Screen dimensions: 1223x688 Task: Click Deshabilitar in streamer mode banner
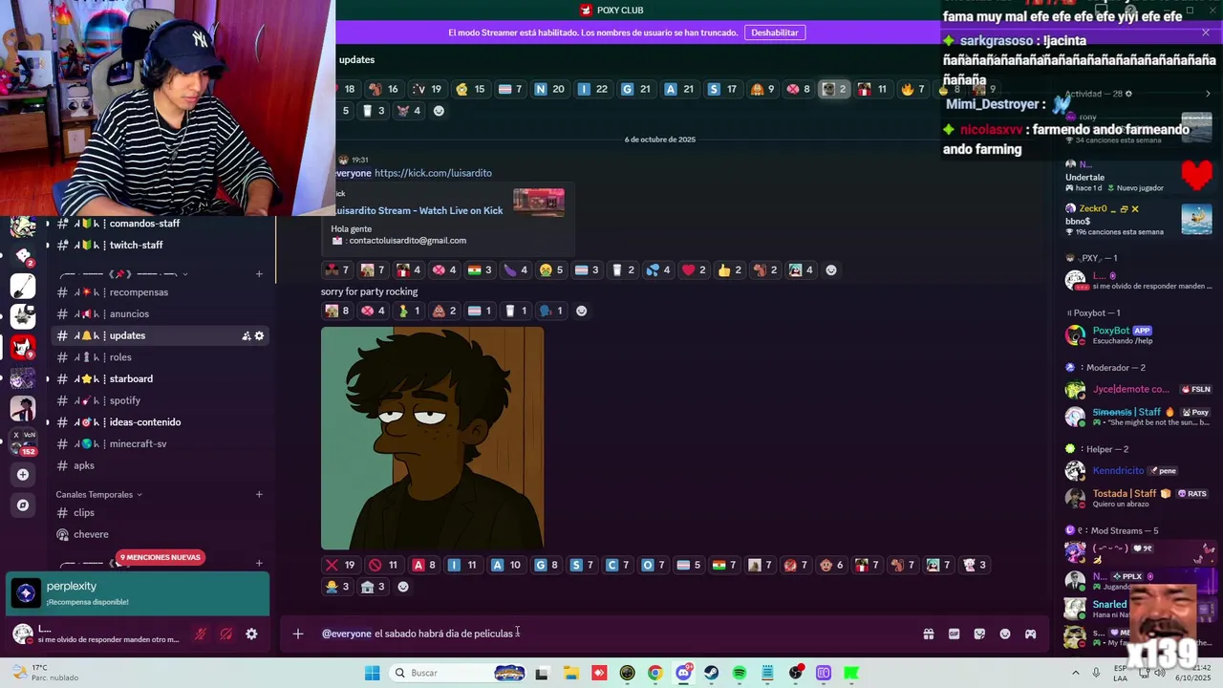[x=774, y=32]
